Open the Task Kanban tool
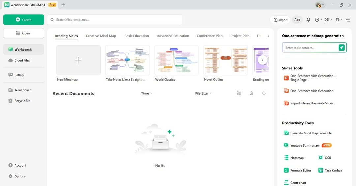The height and width of the screenshot is (186, 356). click(330, 170)
